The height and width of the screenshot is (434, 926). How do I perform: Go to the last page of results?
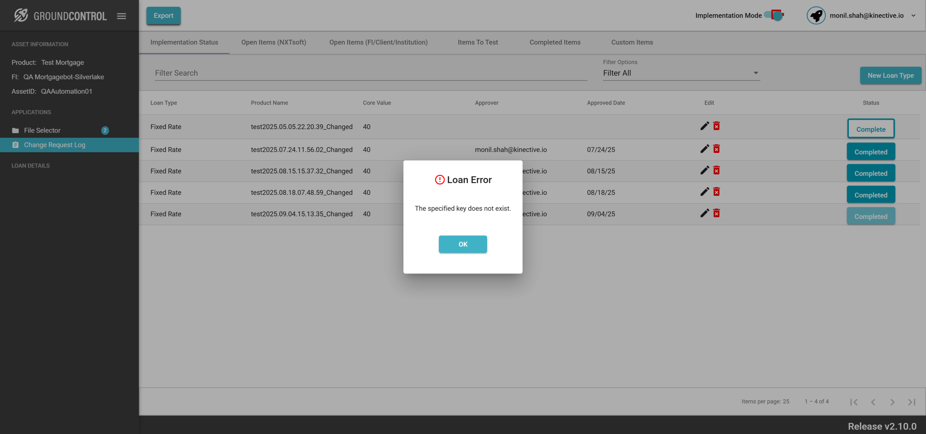912,402
